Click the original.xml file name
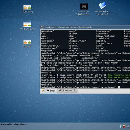Screen dimensions: 130x130 tap(49, 58)
